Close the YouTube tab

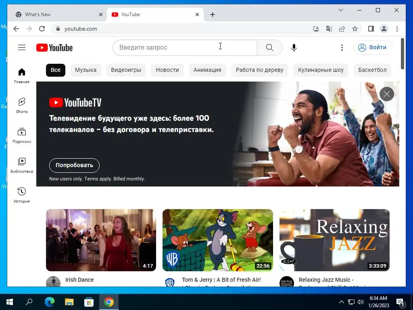(x=197, y=15)
